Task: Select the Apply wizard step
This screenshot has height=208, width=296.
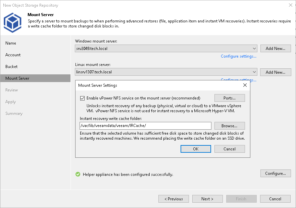Action: coord(11,102)
